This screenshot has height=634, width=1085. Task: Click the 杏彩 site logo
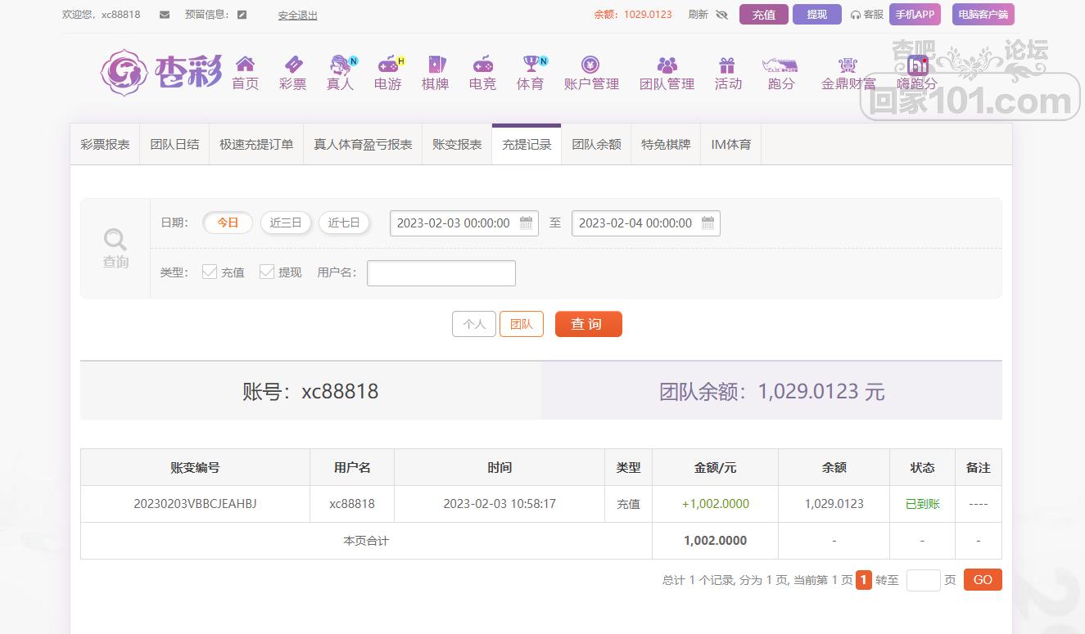pyautogui.click(x=162, y=72)
